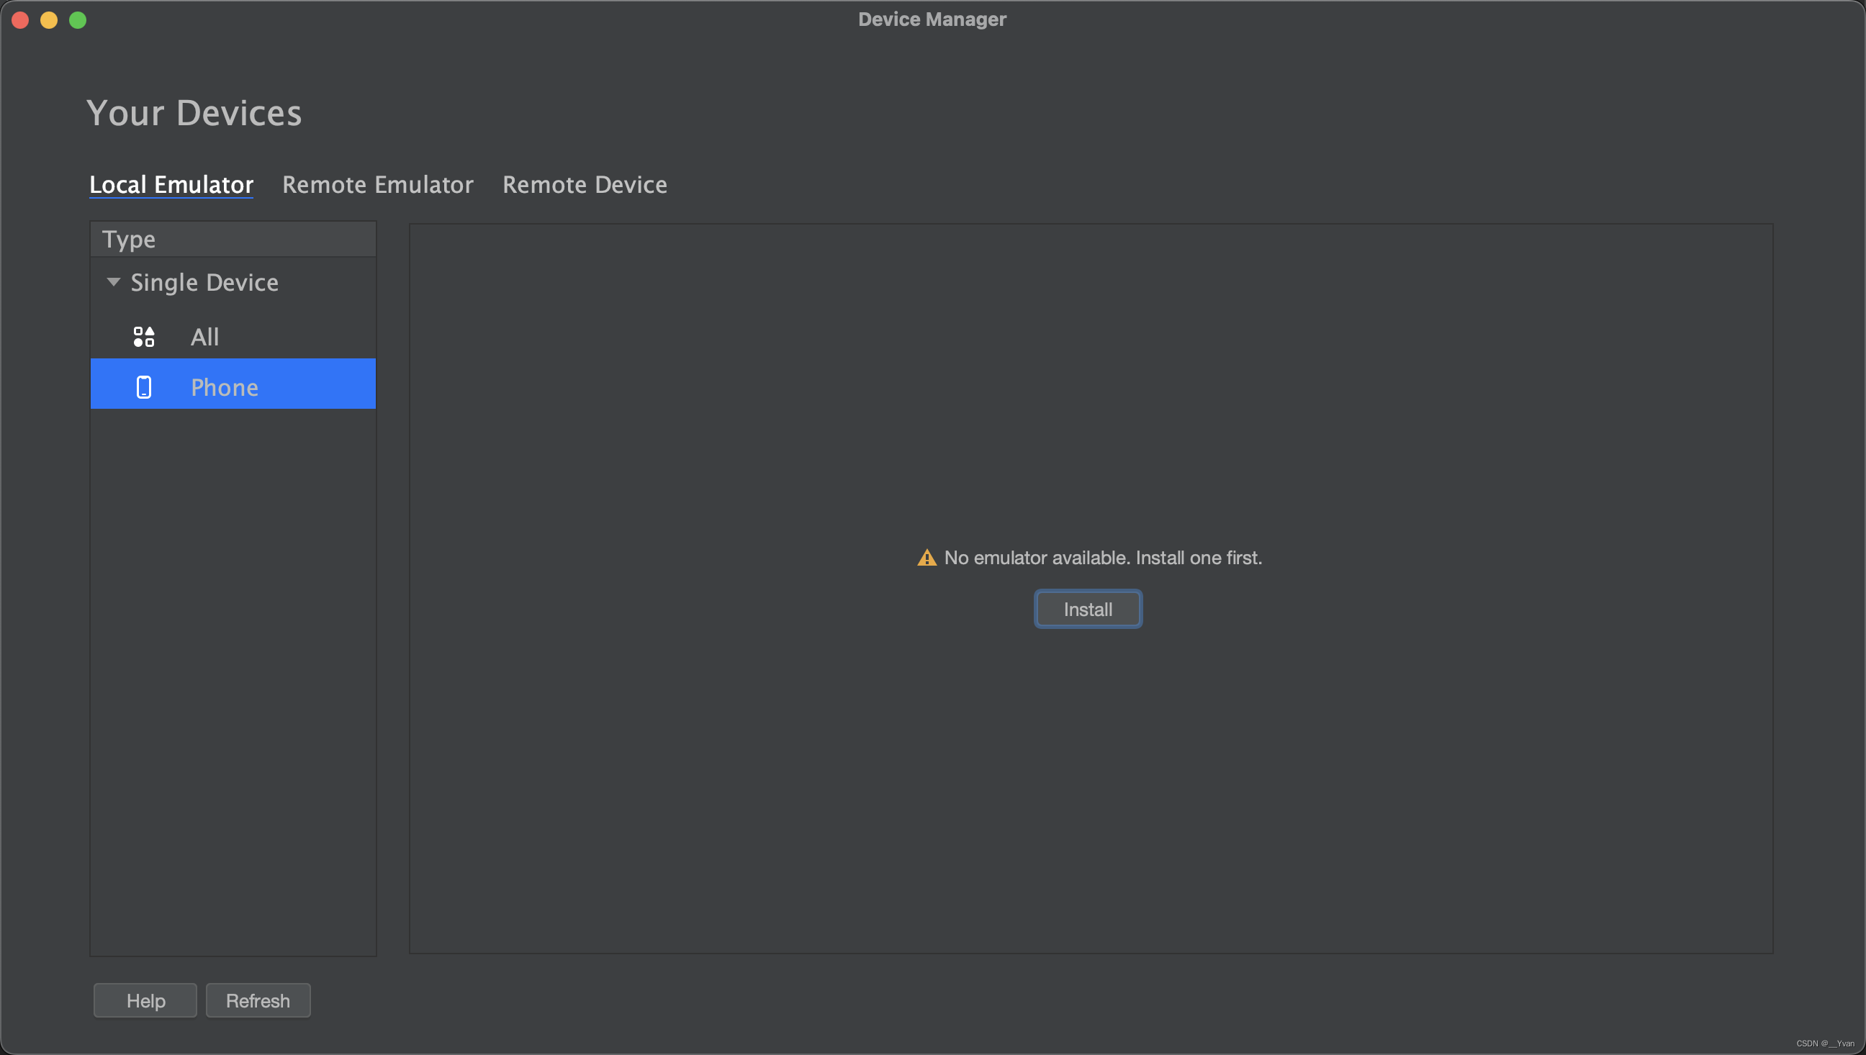Select the Single Device tree label

tap(204, 283)
